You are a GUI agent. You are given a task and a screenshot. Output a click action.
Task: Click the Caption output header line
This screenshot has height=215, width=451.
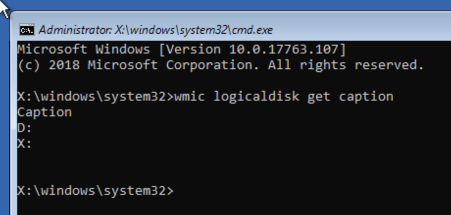[45, 112]
